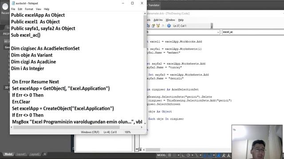This screenshot has width=284, height=159.
Task: Click the 100% zoom indicator in Notepad
Action: point(127,132)
